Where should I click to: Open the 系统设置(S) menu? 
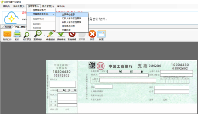(19, 6)
